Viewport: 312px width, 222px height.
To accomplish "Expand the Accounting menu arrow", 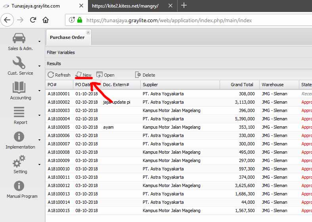I will pos(39,91).
